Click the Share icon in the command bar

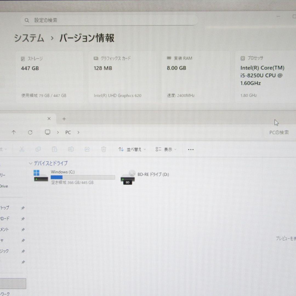point(87,149)
